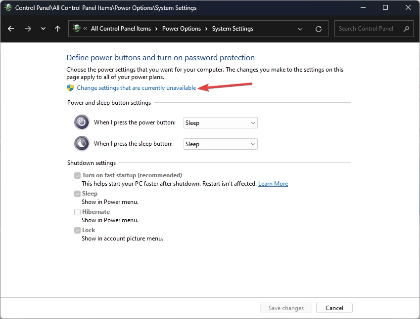Toggle the Sleep shutdown setting checkbox
420x319 pixels.
click(x=77, y=193)
